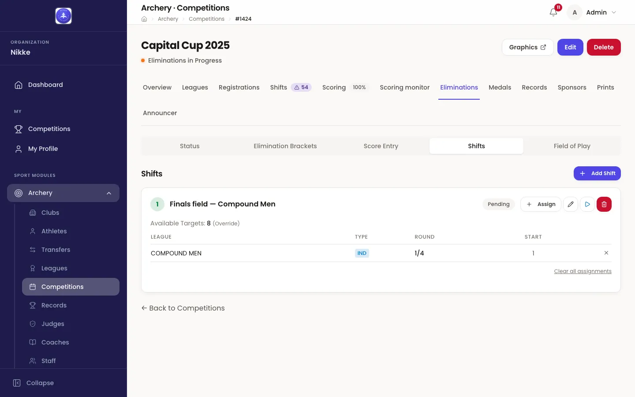Open the Graphics external link button
The image size is (635, 397).
(x=527, y=47)
